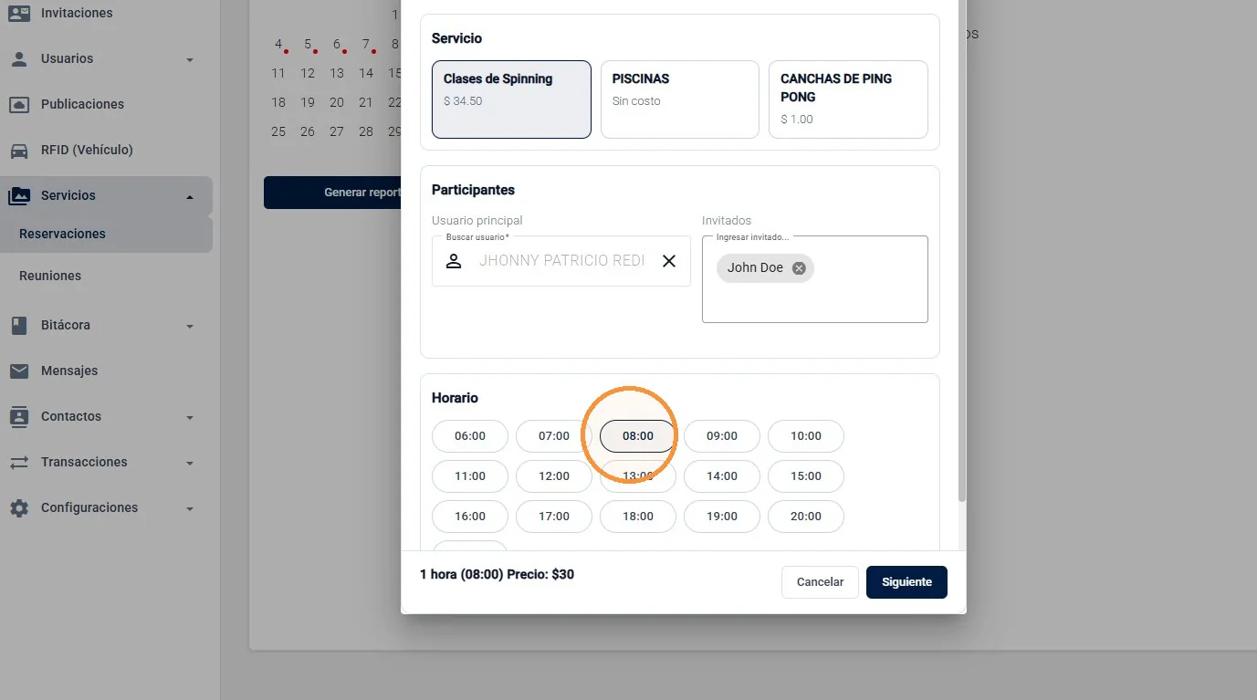Click the Cancelar button
Screen dimensions: 1257x700
point(820,582)
